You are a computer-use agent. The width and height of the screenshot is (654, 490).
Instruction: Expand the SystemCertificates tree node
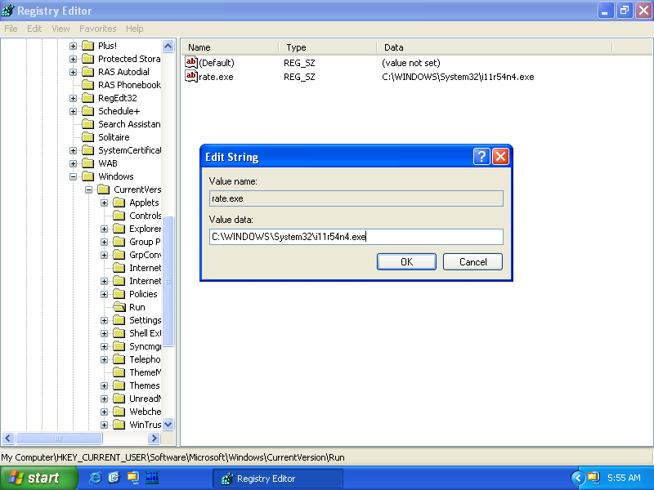click(73, 150)
